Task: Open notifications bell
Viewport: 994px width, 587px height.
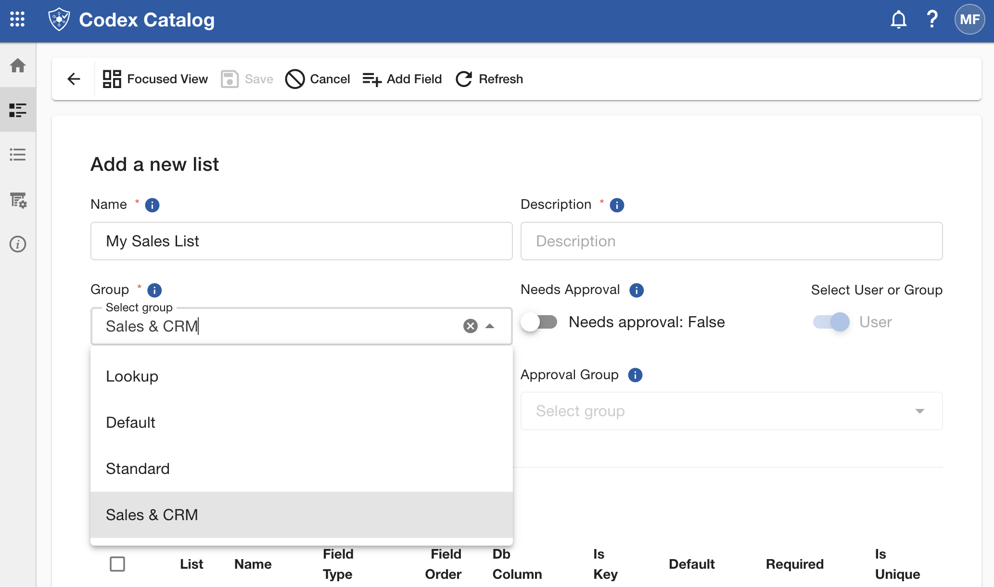Action: 898,20
